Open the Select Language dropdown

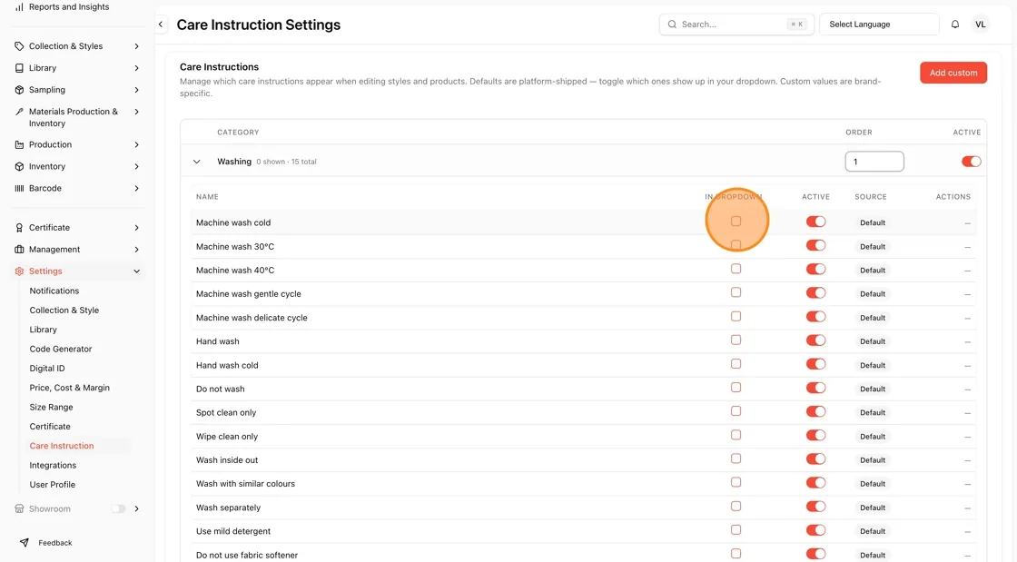pyautogui.click(x=879, y=24)
